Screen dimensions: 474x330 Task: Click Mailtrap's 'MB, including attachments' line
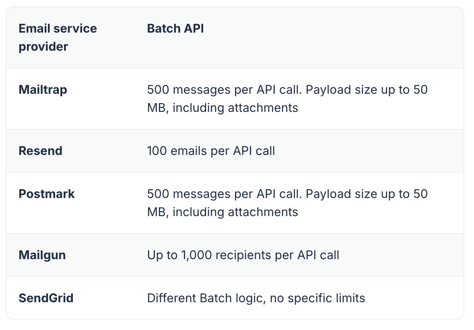223,108
